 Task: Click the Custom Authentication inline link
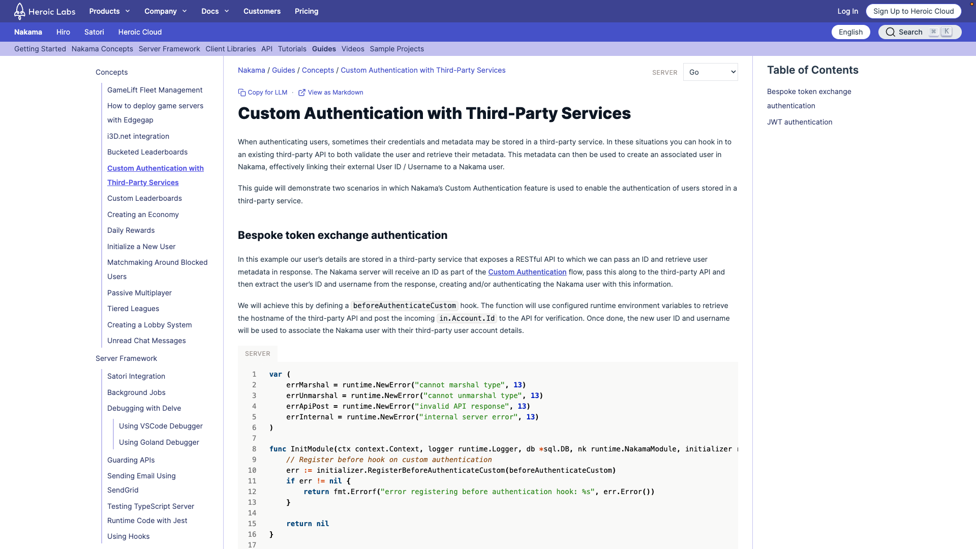[x=527, y=272]
